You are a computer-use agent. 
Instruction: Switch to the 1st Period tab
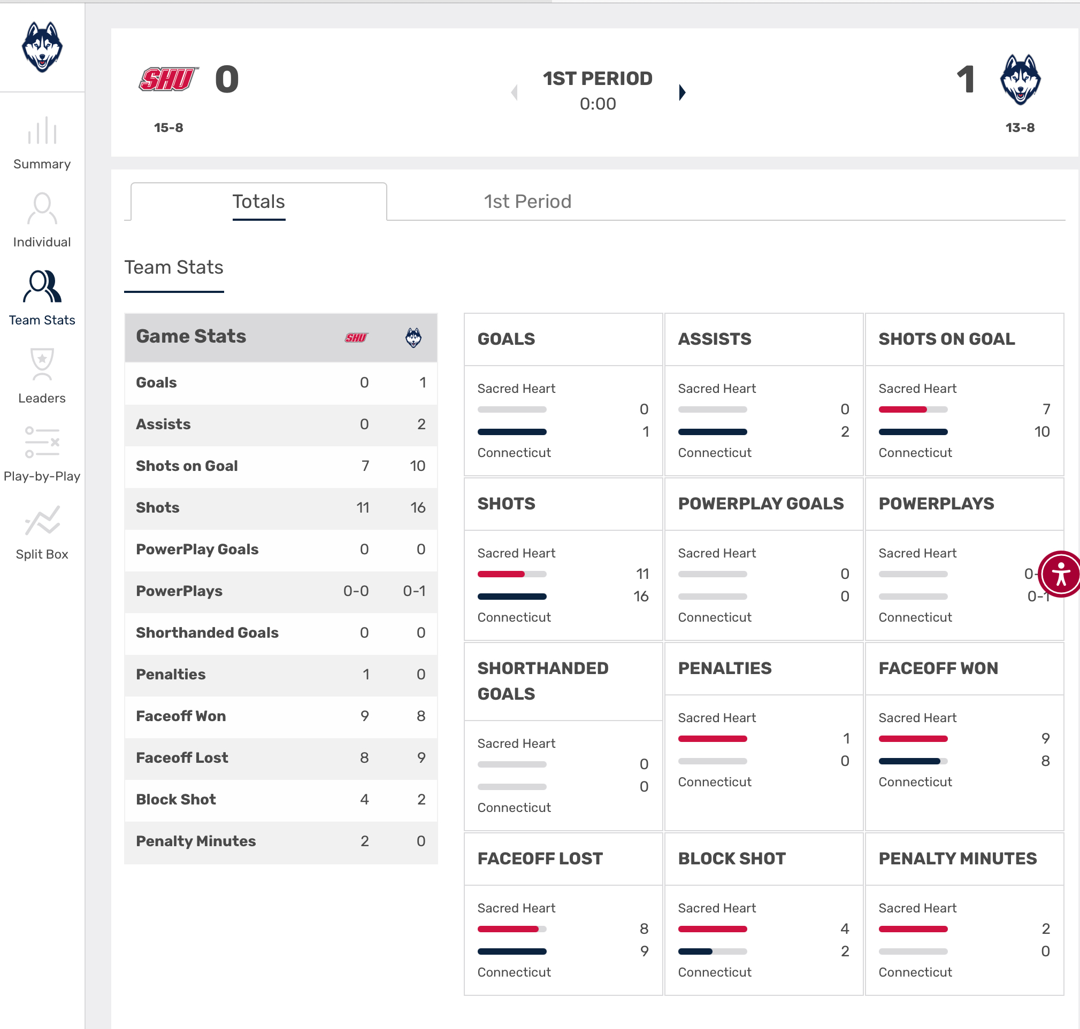click(527, 202)
